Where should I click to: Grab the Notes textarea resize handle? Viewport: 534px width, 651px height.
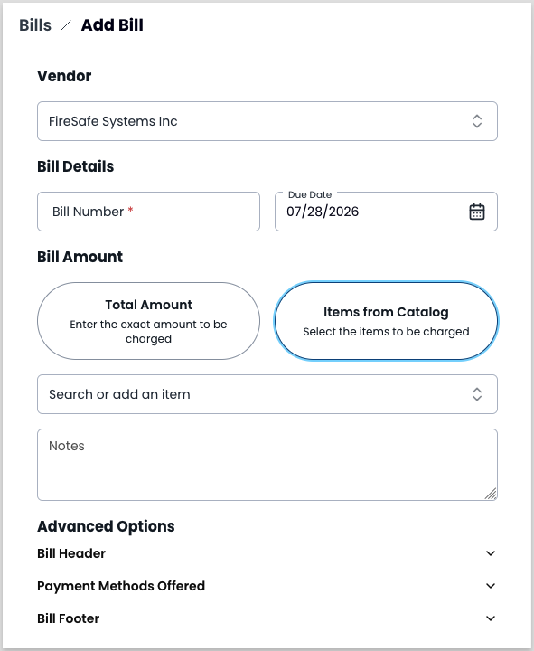(491, 494)
